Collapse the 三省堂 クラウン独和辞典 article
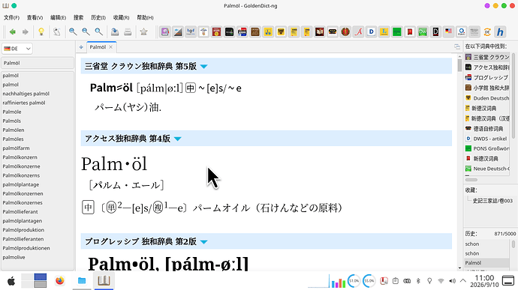 point(204,66)
